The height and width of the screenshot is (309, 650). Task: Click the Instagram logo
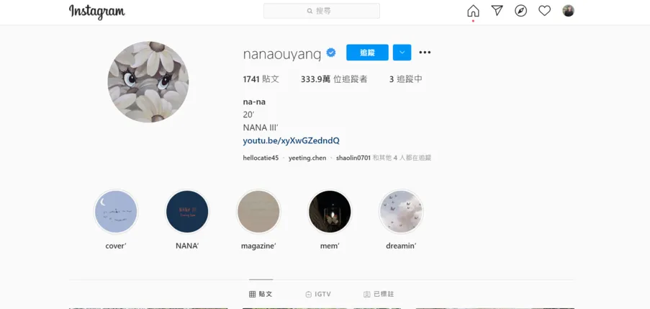[x=97, y=12]
